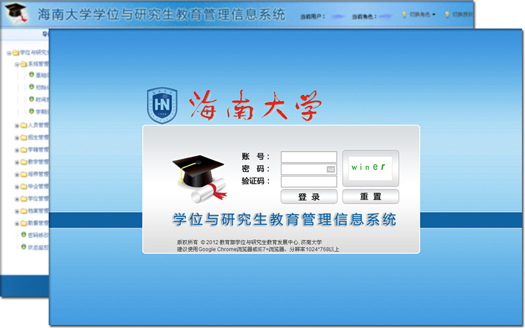525x328 pixels.
Task: Select the 学籍管理 folder icon
Action: pyautogui.click(x=24, y=150)
